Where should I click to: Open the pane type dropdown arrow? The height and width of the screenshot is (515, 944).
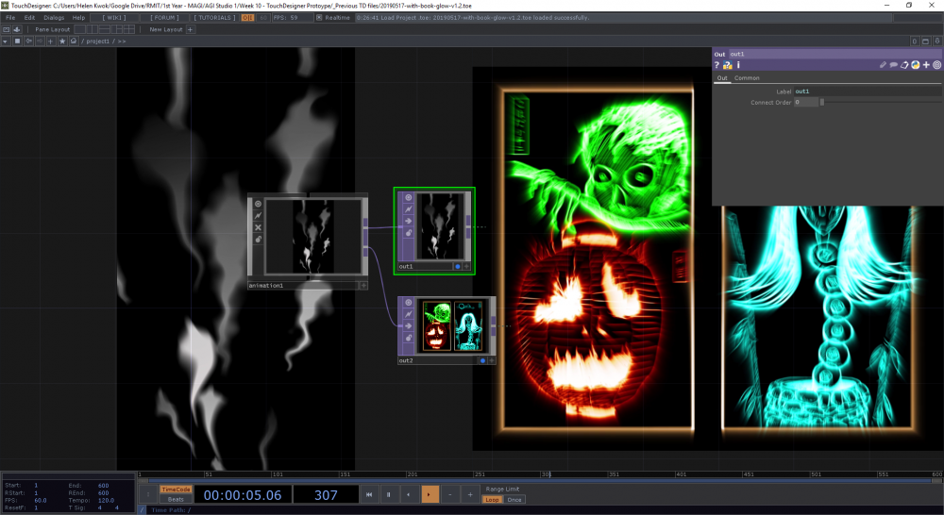point(6,41)
